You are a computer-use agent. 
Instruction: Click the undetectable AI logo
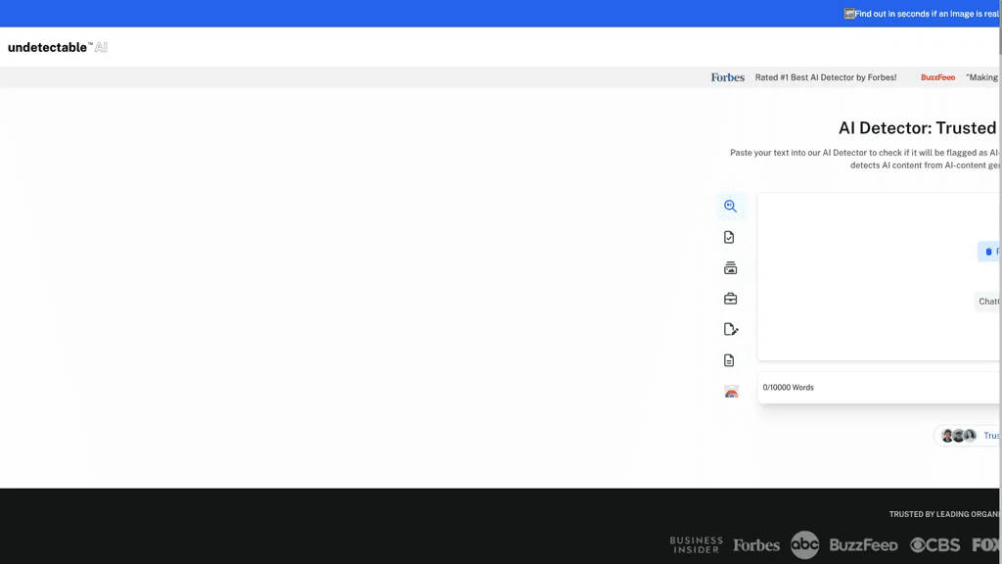click(x=58, y=47)
